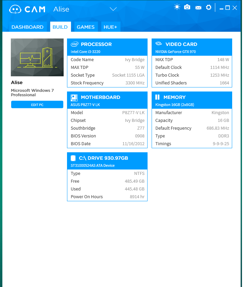Go to the HUE+ tab

(110, 27)
